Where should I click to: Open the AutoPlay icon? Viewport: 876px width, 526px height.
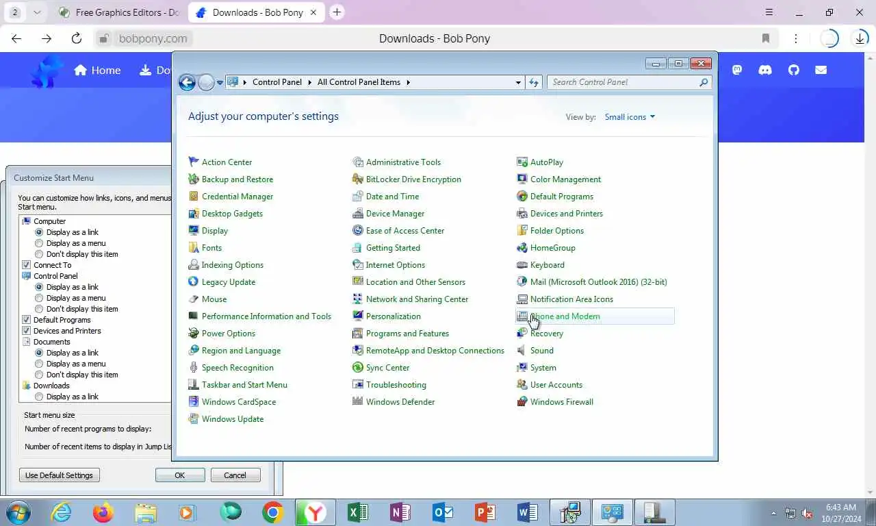point(522,162)
